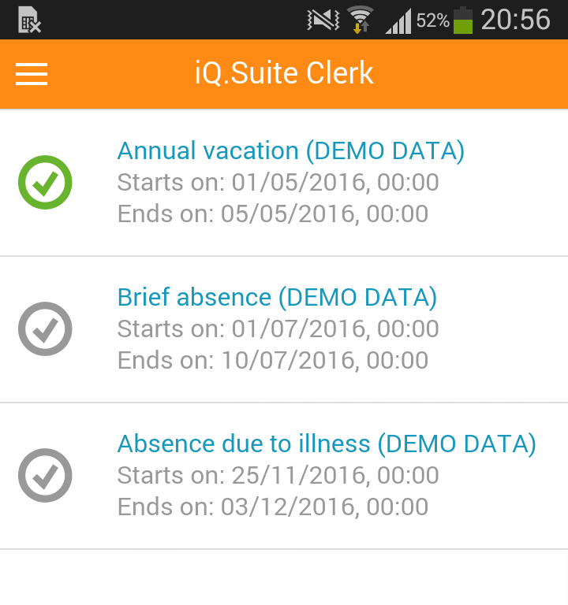Tap the battery icon in status bar
Screen dimensions: 568x605
[x=463, y=20]
